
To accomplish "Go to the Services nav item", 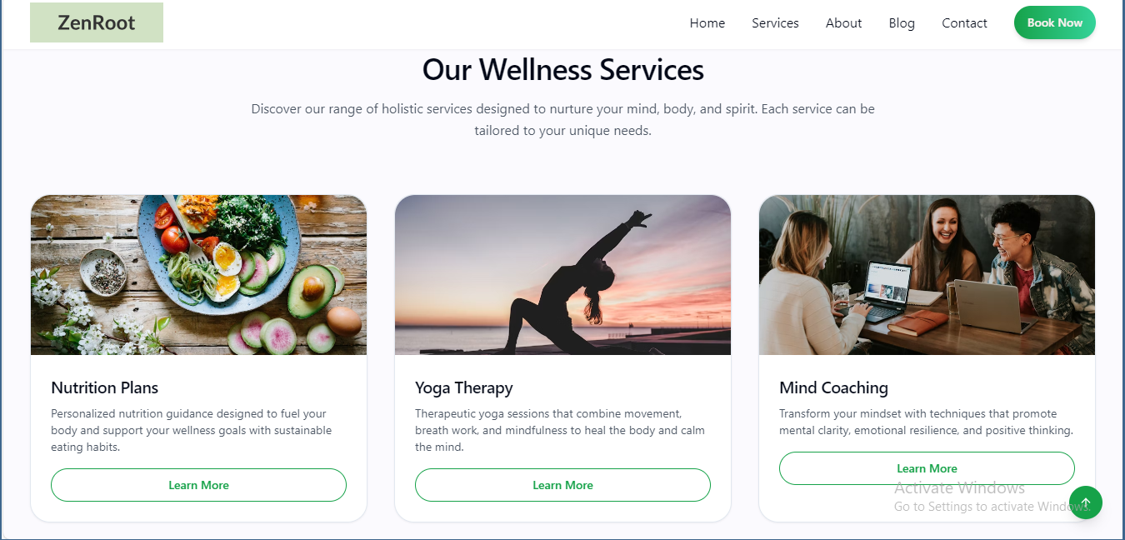I will tap(775, 23).
